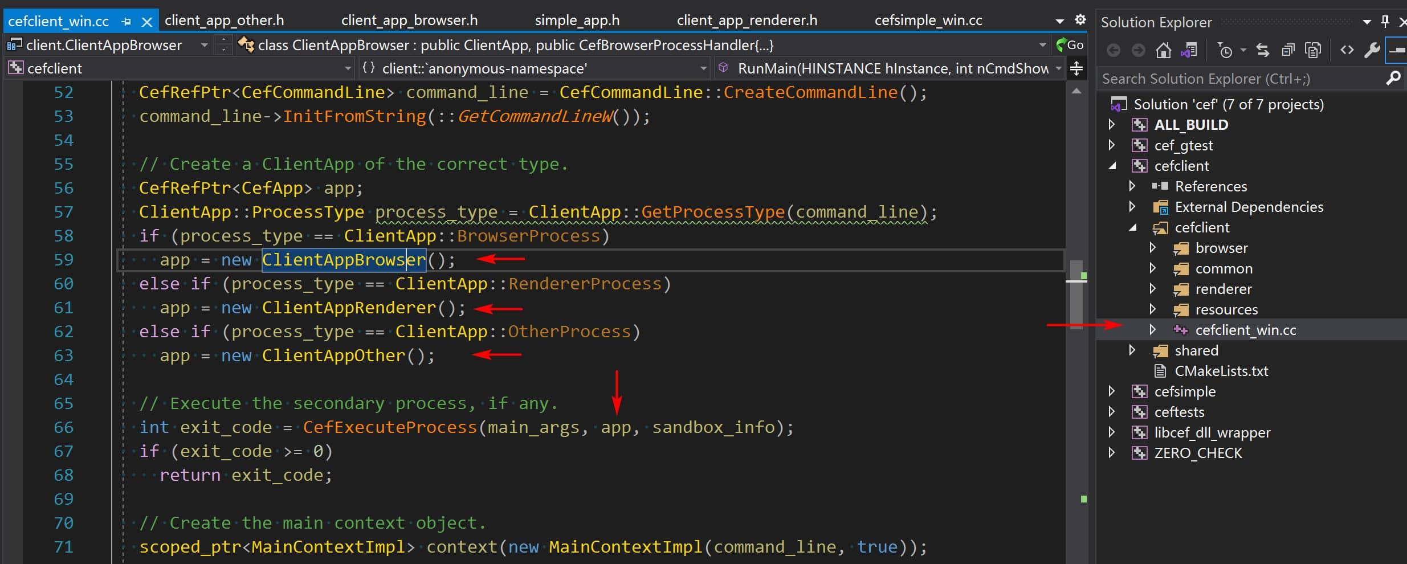Open the tab-well settings gear icon
Viewport: 1407px width, 564px height.
(x=1080, y=20)
